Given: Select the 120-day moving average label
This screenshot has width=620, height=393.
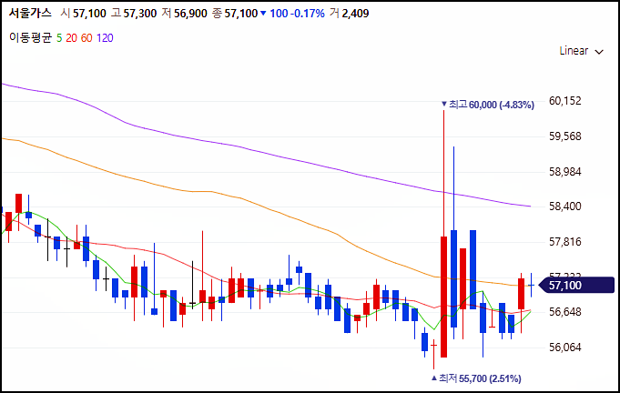Looking at the screenshot, I should coord(105,38).
